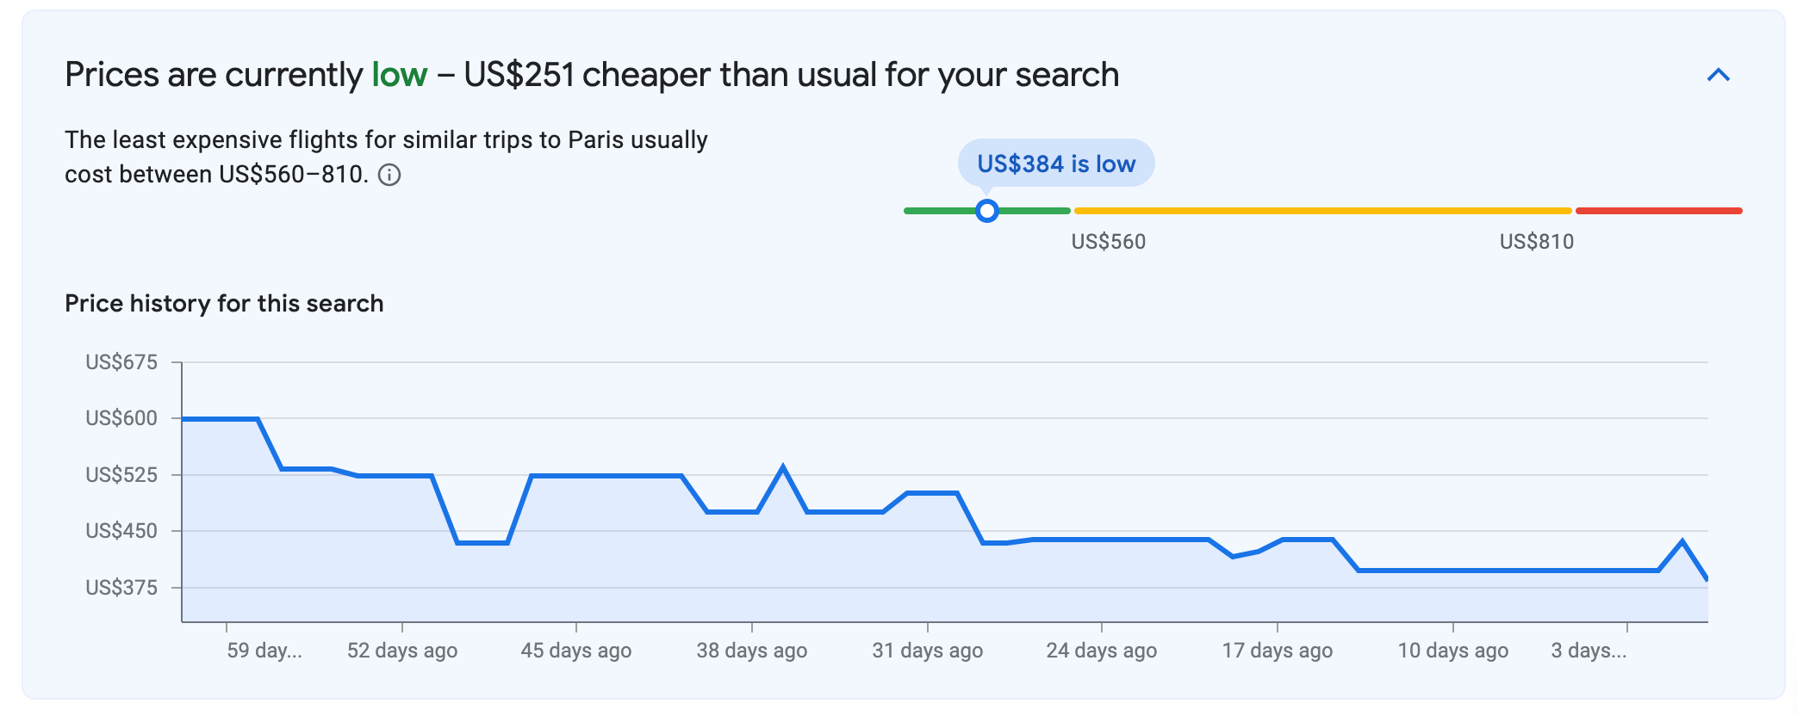1797x716 pixels.
Task: Click the "31 days ago" axis label
Action: point(927,651)
